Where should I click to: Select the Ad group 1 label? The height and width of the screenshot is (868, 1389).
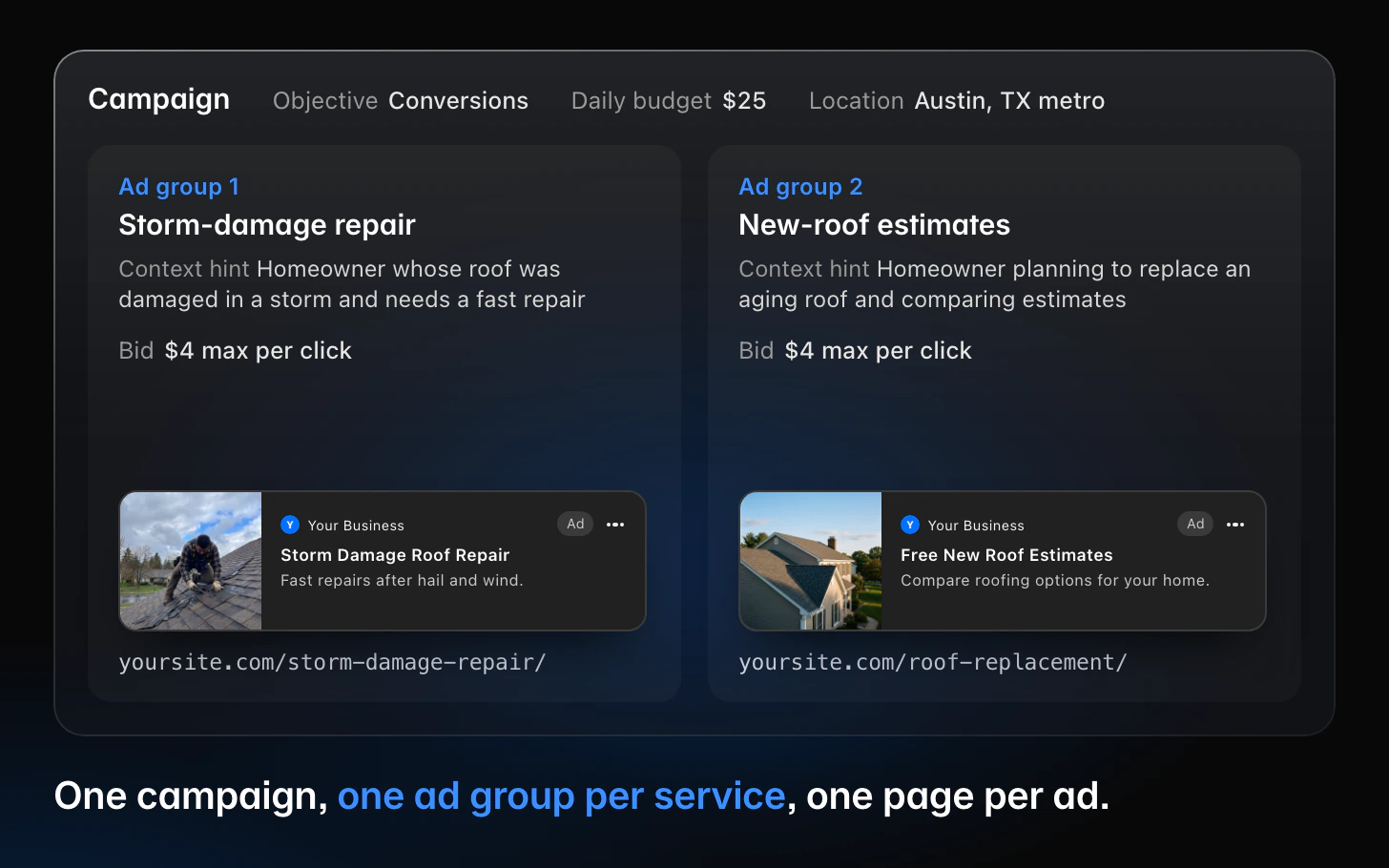pyautogui.click(x=179, y=187)
